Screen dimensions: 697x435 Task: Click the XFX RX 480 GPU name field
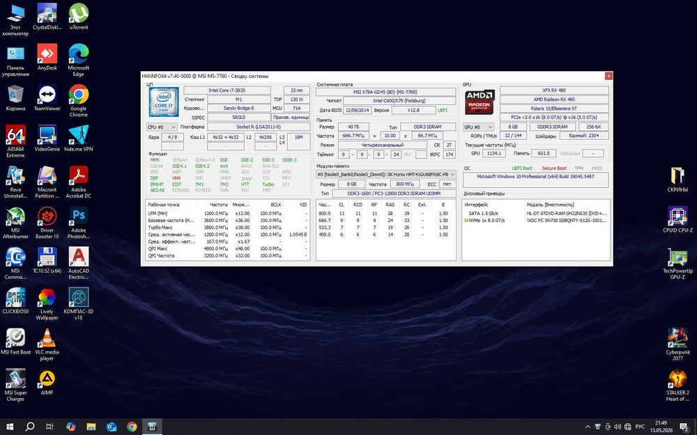tap(554, 90)
